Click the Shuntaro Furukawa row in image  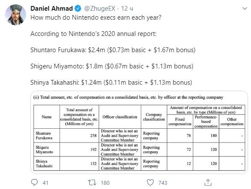click(139, 136)
